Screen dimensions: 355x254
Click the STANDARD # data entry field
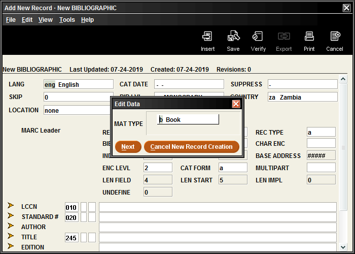[x=218, y=217]
